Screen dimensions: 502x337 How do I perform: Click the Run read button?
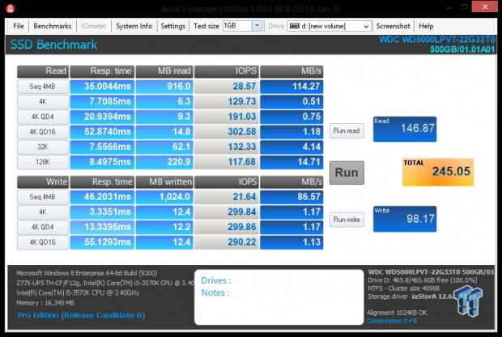[347, 130]
